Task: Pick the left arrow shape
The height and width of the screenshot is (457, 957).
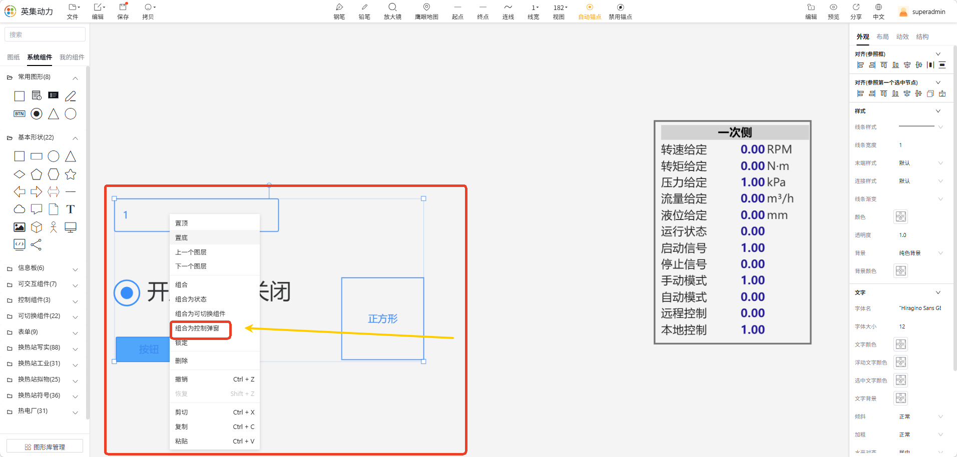Action: (x=20, y=191)
